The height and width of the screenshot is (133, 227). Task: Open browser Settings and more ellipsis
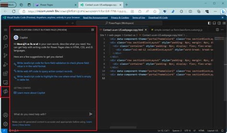pos(215,11)
